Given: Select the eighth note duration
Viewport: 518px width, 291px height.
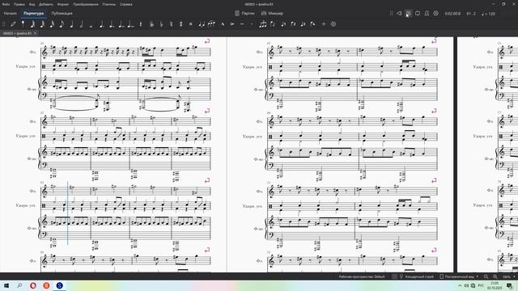Looking at the screenshot, I should (x=62, y=23).
